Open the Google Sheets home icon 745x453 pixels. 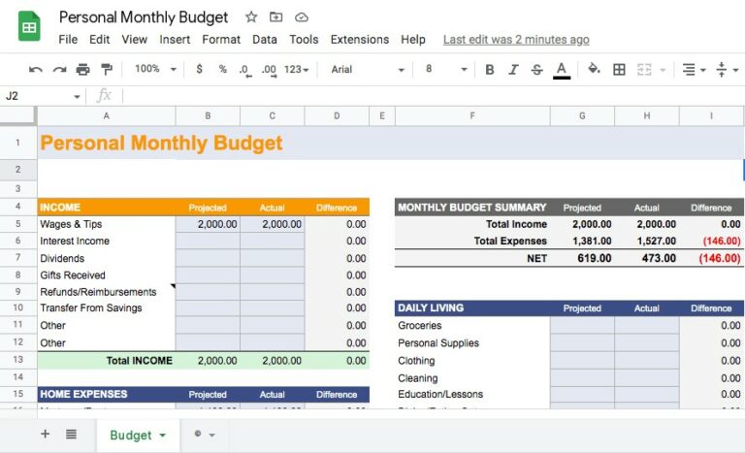(x=29, y=26)
